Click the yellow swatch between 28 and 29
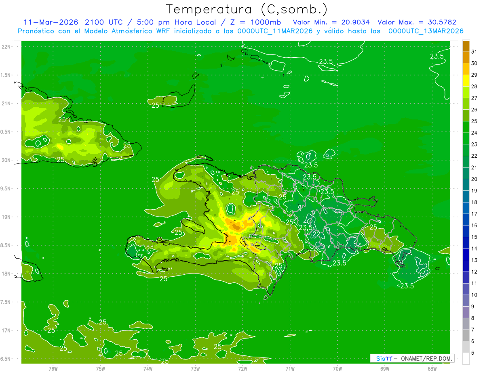Image resolution: width=485 pixels, height=374 pixels. 466,81
